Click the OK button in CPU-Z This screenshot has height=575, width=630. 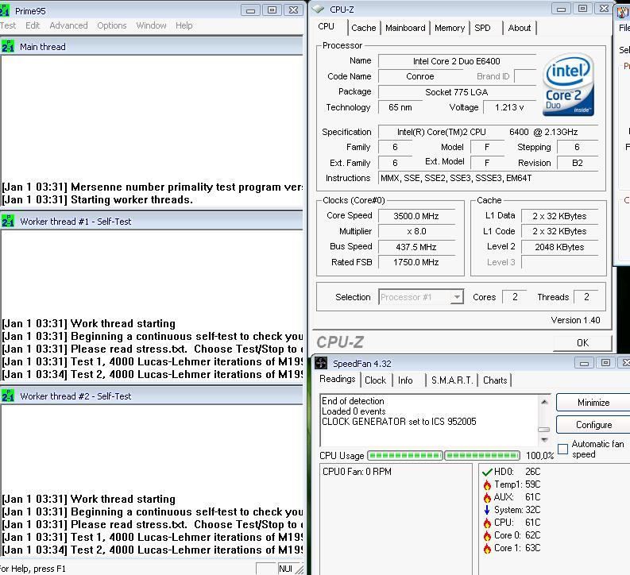pos(582,343)
